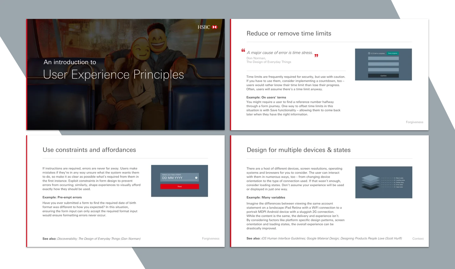Click the Blank state label in diagram
The image size is (455, 269).
[x=400, y=178]
